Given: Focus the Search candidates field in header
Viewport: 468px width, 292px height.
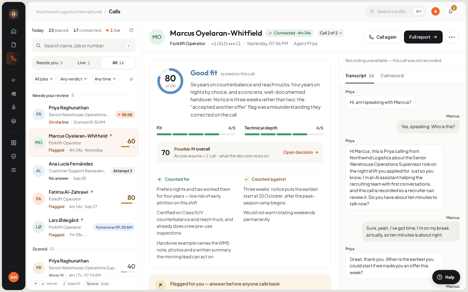Looking at the screenshot, I should coord(396,11).
